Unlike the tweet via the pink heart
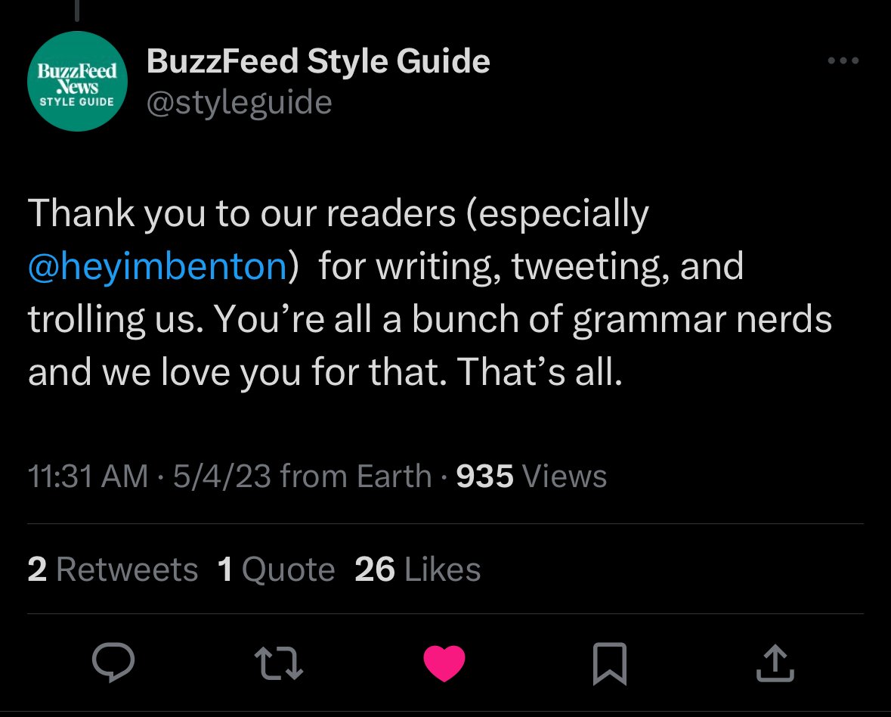891x717 pixels. coord(444,663)
